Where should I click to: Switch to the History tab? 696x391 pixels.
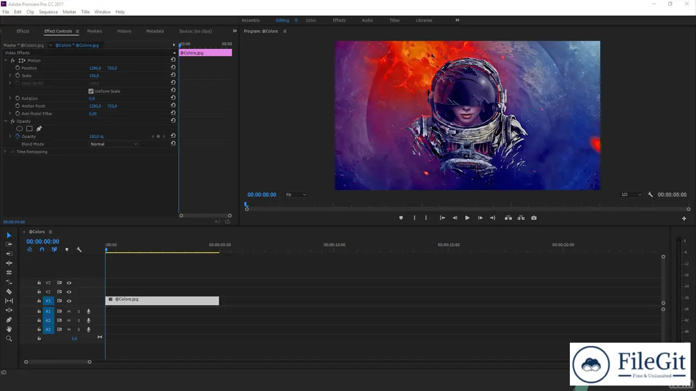tap(124, 31)
